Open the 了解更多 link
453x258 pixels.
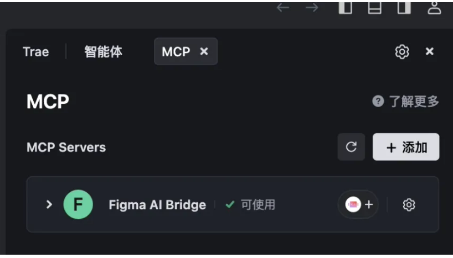(x=414, y=101)
